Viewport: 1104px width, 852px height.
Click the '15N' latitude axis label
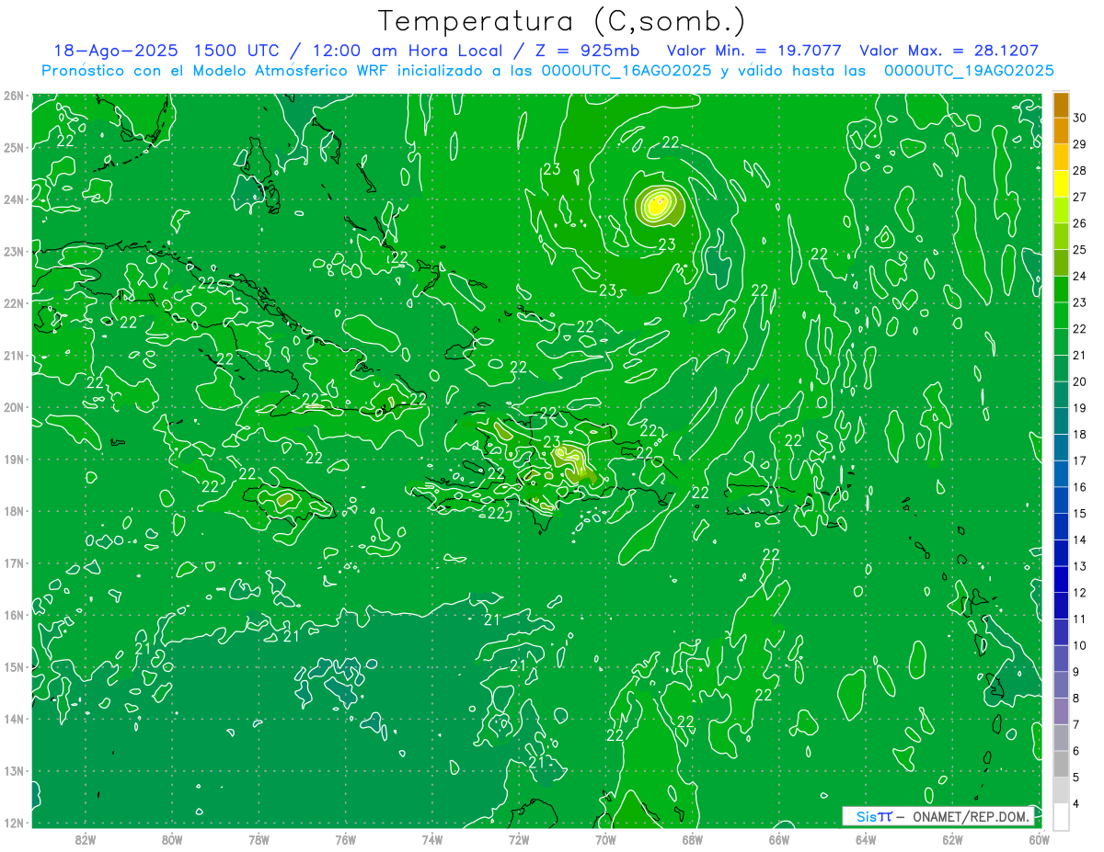pyautogui.click(x=14, y=666)
